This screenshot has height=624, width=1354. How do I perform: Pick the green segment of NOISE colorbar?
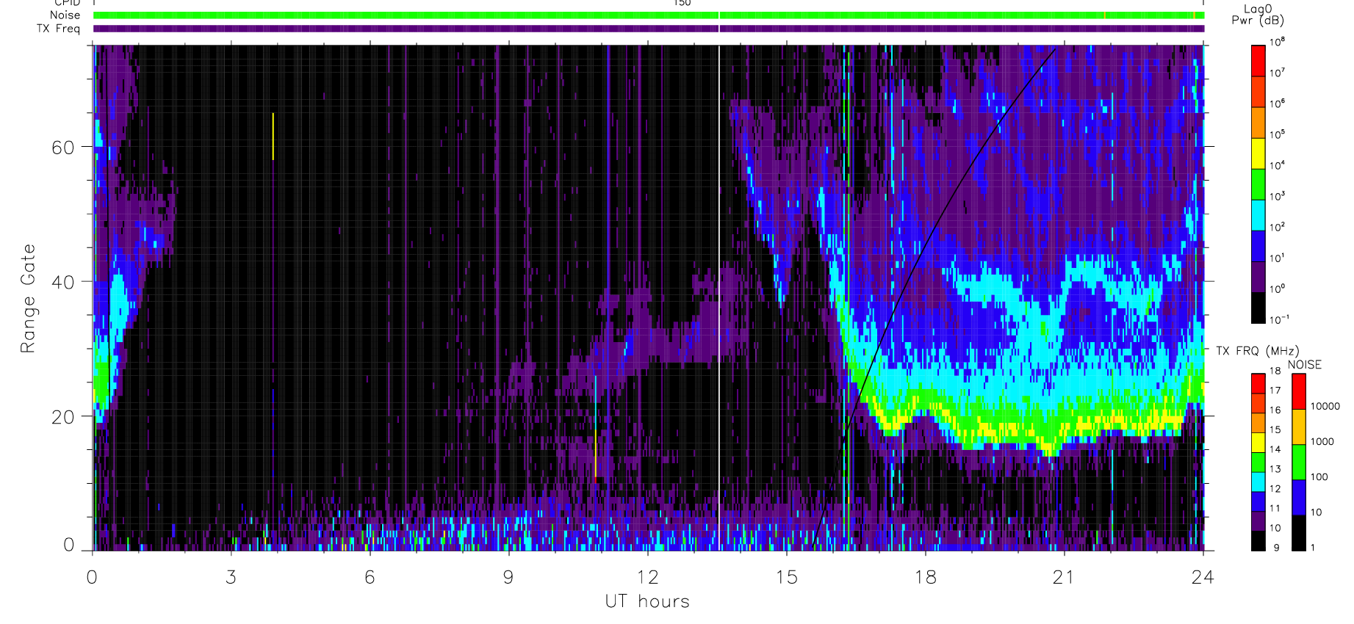pyautogui.click(x=1299, y=462)
